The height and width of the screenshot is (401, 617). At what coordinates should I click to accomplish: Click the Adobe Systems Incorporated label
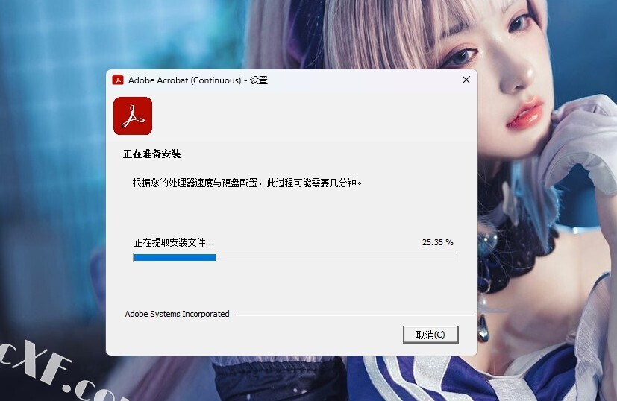point(177,314)
